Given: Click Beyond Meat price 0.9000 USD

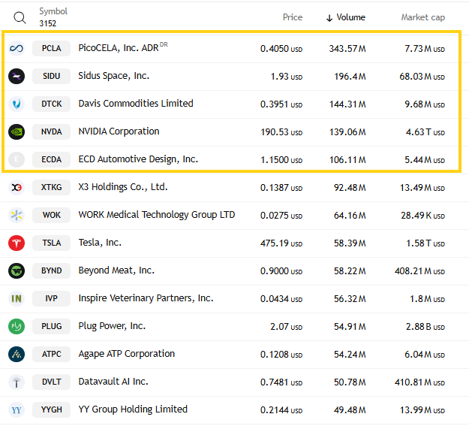Looking at the screenshot, I should [281, 271].
